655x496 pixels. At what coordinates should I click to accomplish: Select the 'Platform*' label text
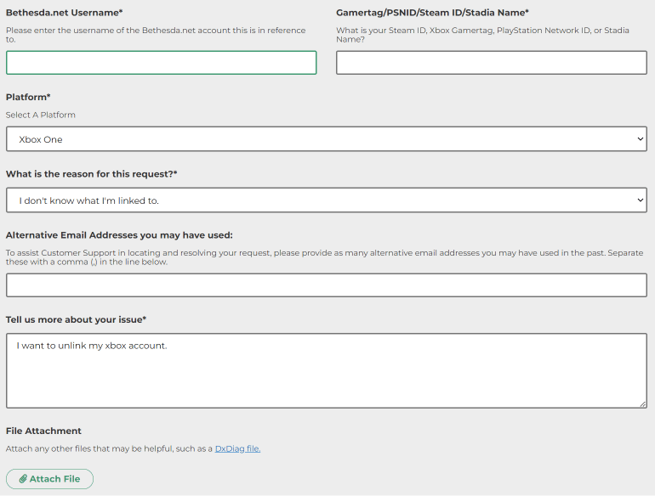pyautogui.click(x=28, y=97)
